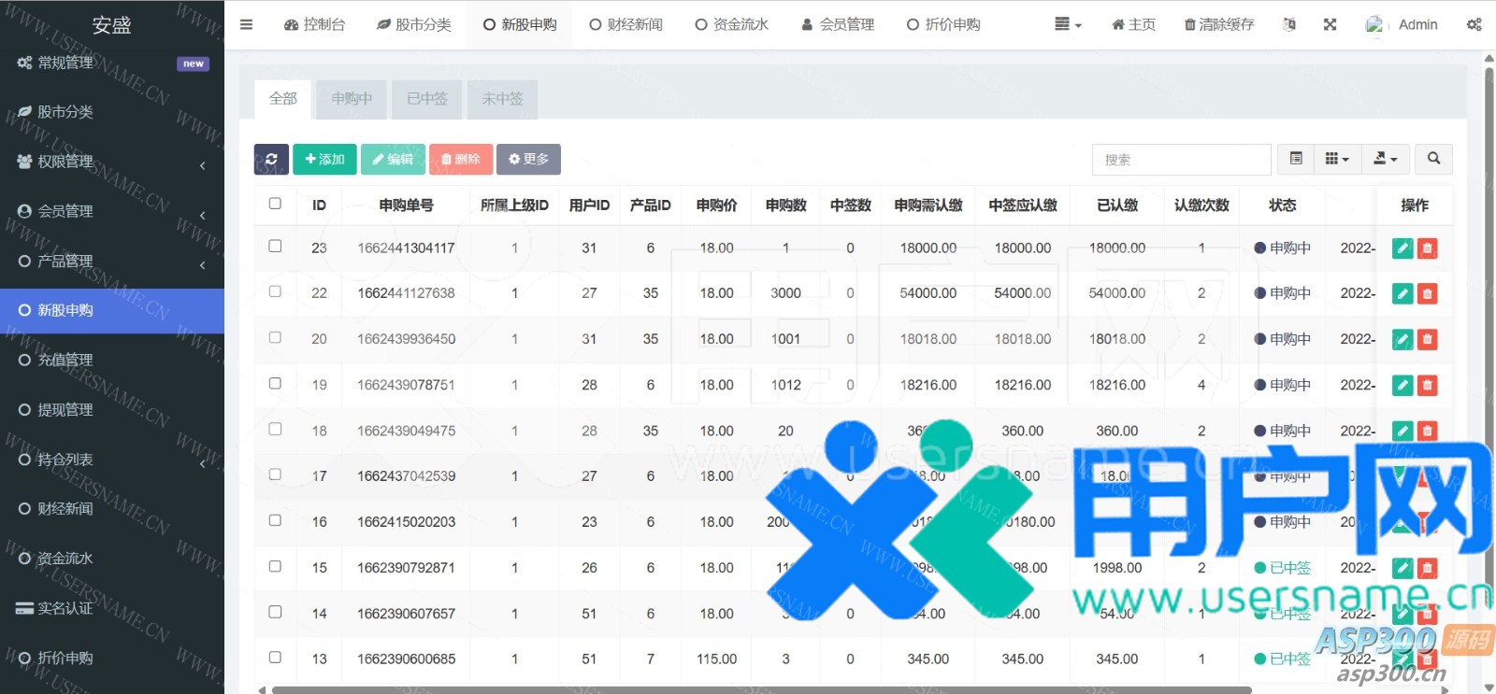Toggle the table card view icon

pos(1296,160)
